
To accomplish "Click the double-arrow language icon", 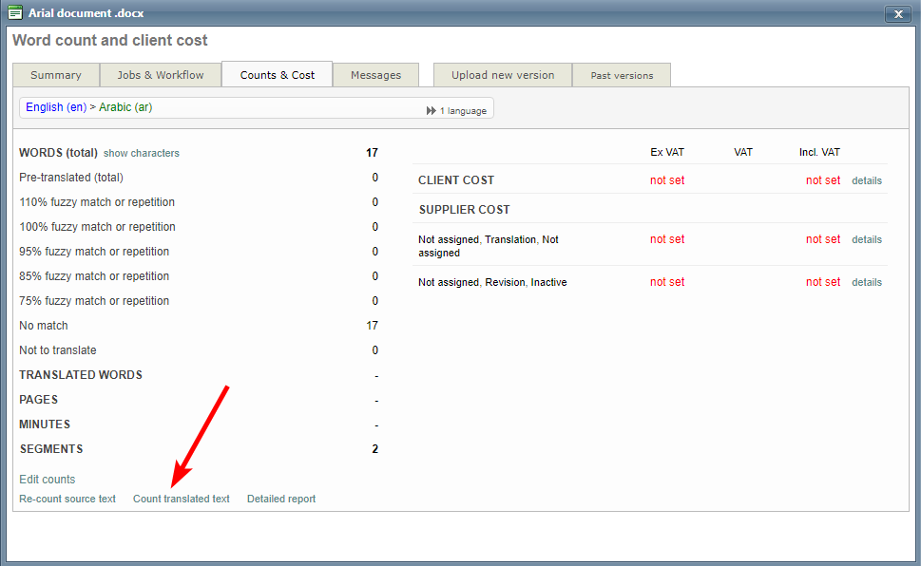I will tap(432, 111).
